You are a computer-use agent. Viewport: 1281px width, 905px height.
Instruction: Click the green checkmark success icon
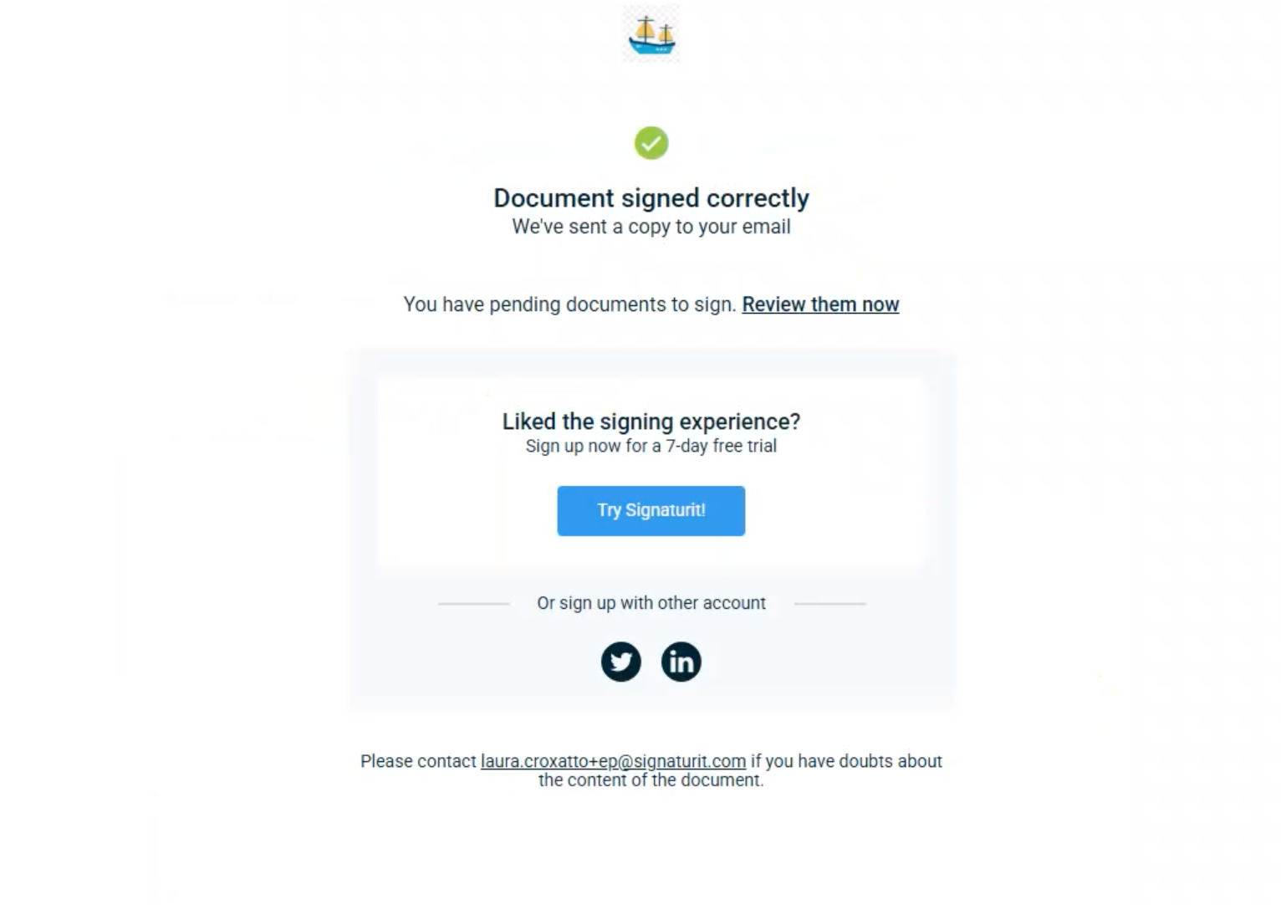pyautogui.click(x=651, y=143)
